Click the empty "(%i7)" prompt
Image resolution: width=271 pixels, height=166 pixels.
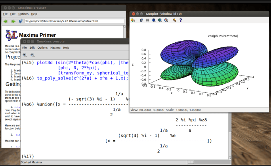28,157
